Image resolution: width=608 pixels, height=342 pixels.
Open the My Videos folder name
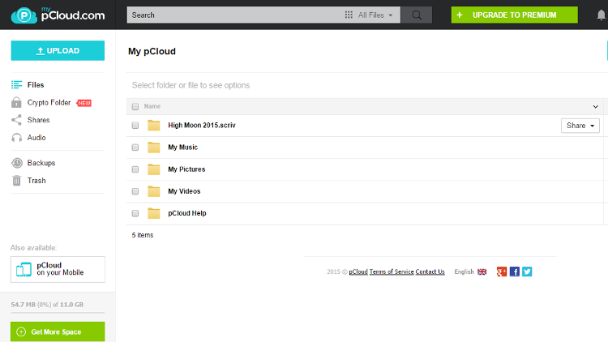coord(184,191)
